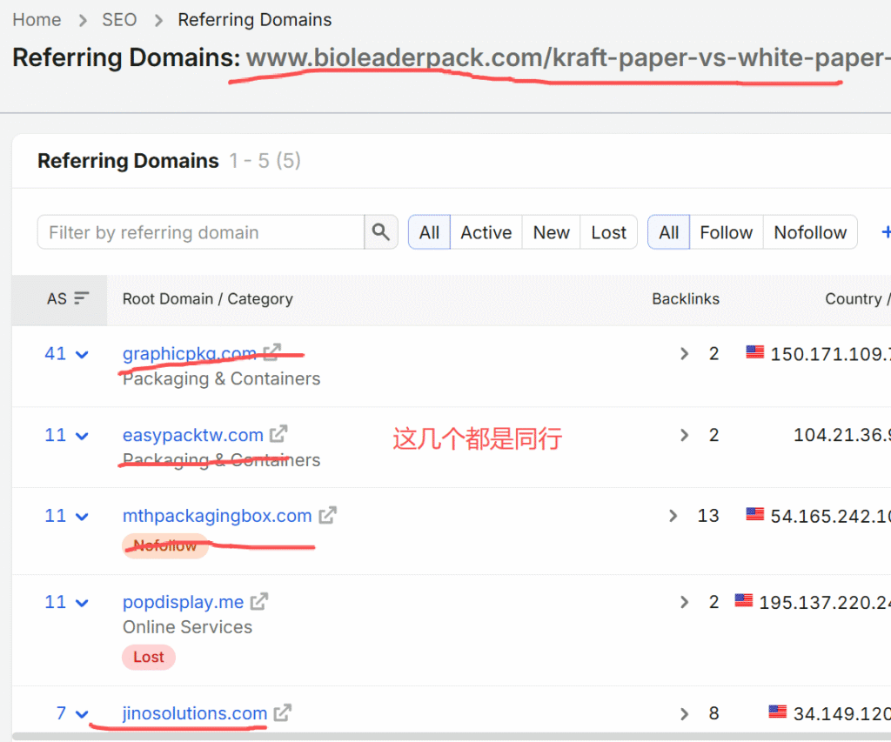The height and width of the screenshot is (742, 891).
Task: Open graphicpkg.com domain link
Action: tap(190, 353)
